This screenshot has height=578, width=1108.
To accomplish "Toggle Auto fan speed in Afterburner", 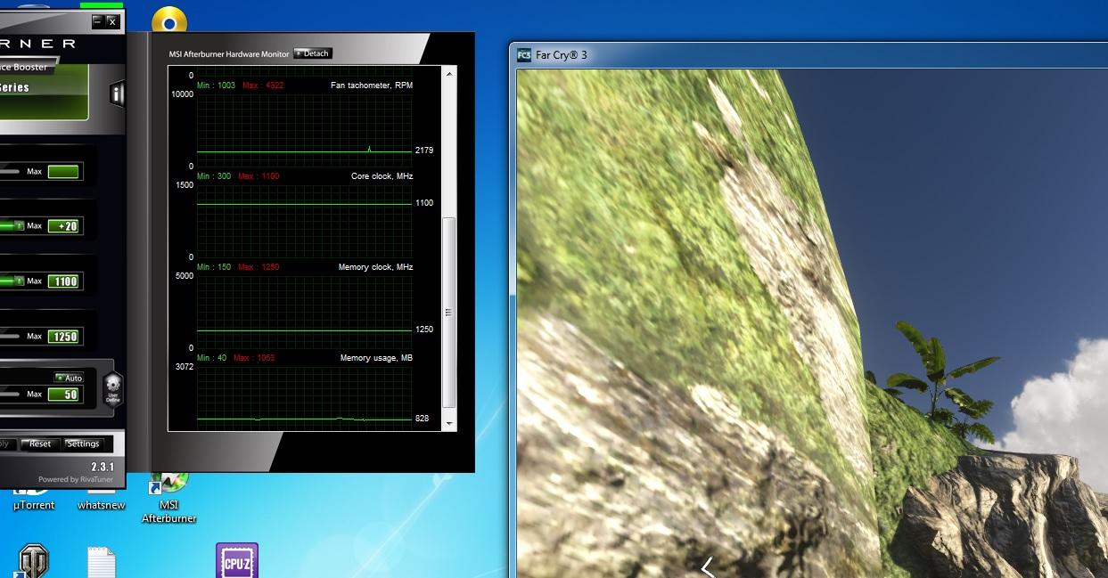I will (x=68, y=378).
